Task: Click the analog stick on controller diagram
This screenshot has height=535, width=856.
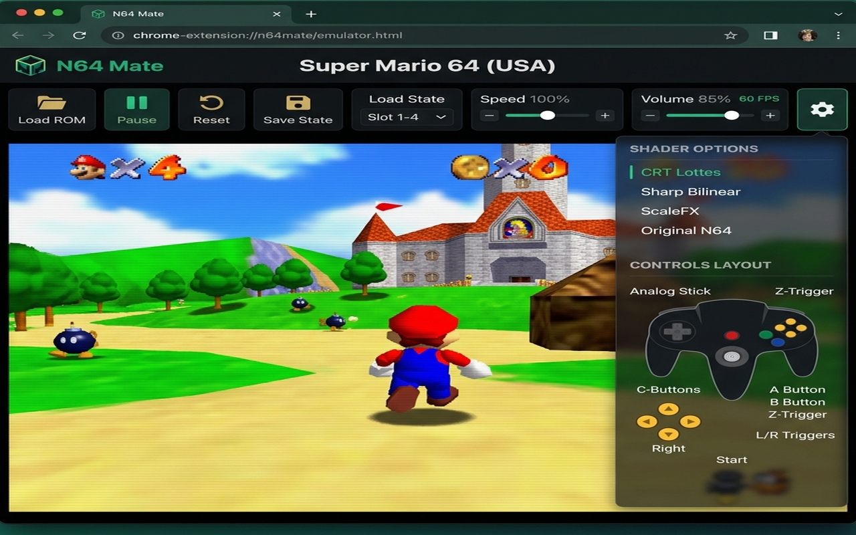Action: tap(732, 356)
